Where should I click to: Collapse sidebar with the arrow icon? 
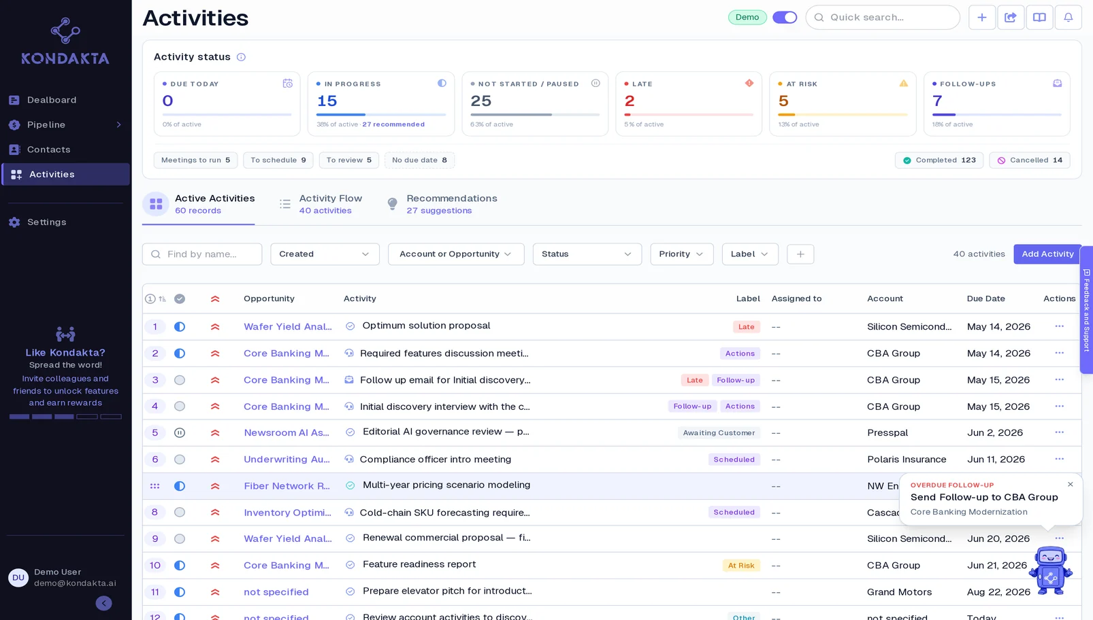[x=103, y=603]
